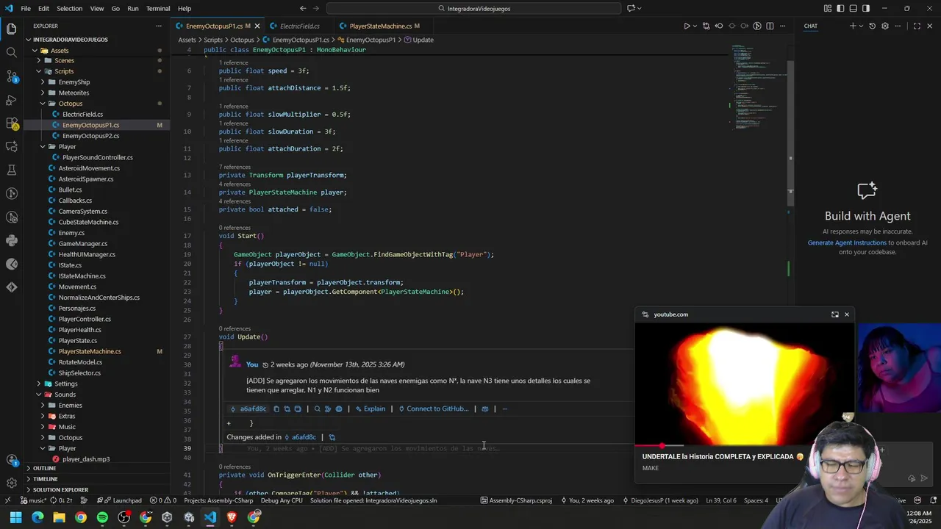Viewport: 941px width, 529px height.
Task: Open Explorer views and more actions
Action: [x=158, y=26]
